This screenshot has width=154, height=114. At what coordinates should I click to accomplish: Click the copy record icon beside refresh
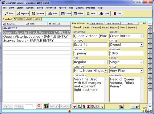coord(93,107)
